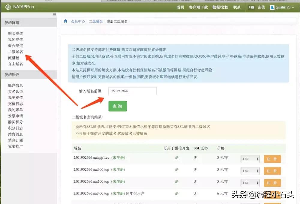Open 二级域名 in the sidebar

[16, 52]
